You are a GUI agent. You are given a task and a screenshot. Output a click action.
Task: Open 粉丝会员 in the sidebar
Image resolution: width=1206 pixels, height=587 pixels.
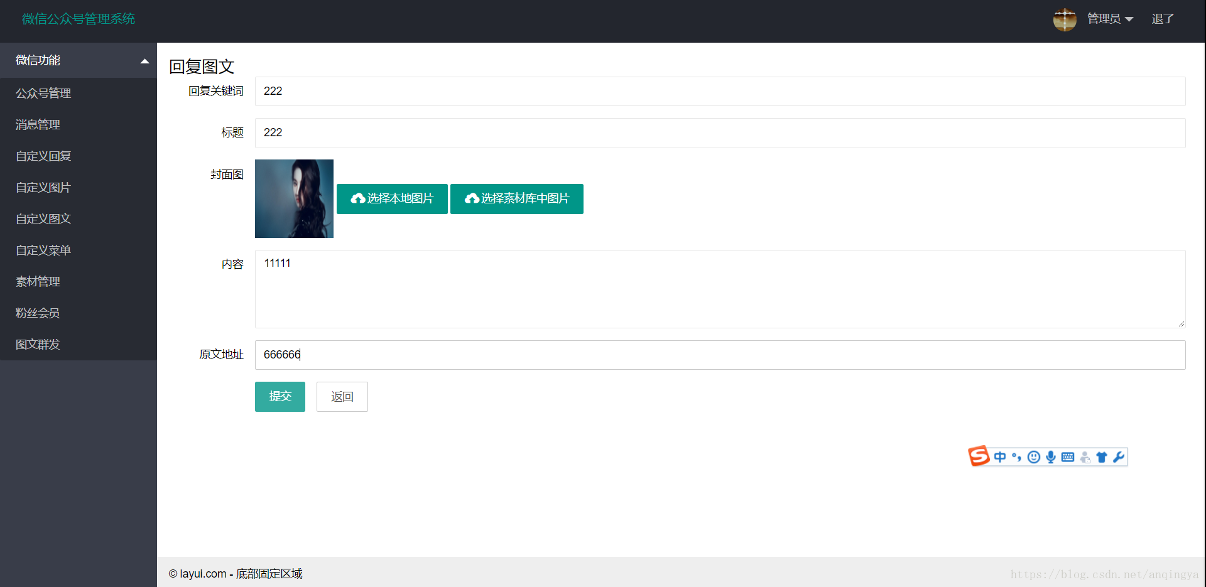click(x=79, y=313)
